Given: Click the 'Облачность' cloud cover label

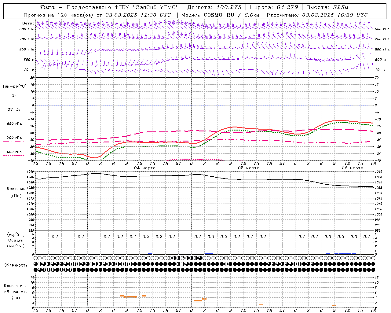Looking at the screenshot, I should pos(16,265).
